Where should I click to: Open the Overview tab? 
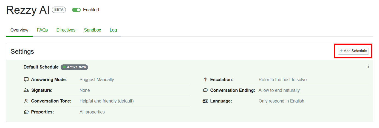[19, 30]
